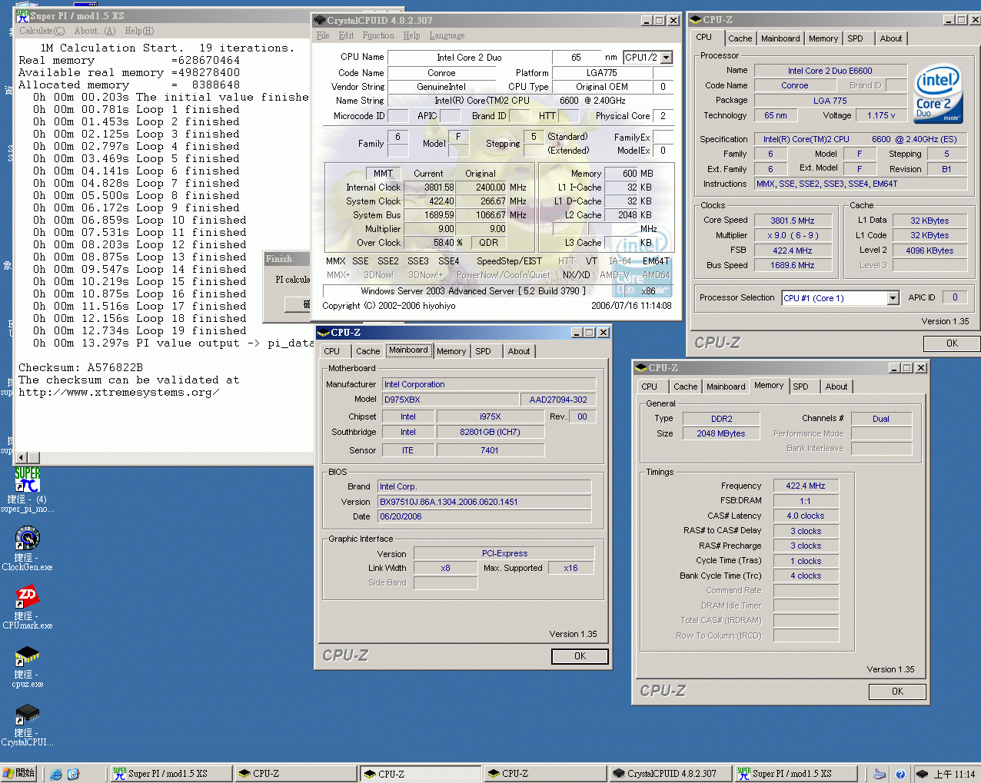Click the Internal Clock 3801.58 value
The height and width of the screenshot is (783, 981).
coord(429,187)
